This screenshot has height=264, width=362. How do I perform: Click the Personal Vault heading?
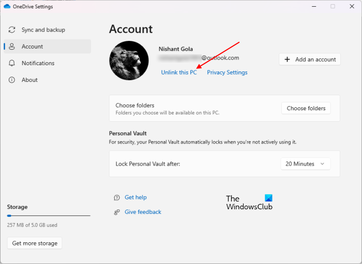128,134
